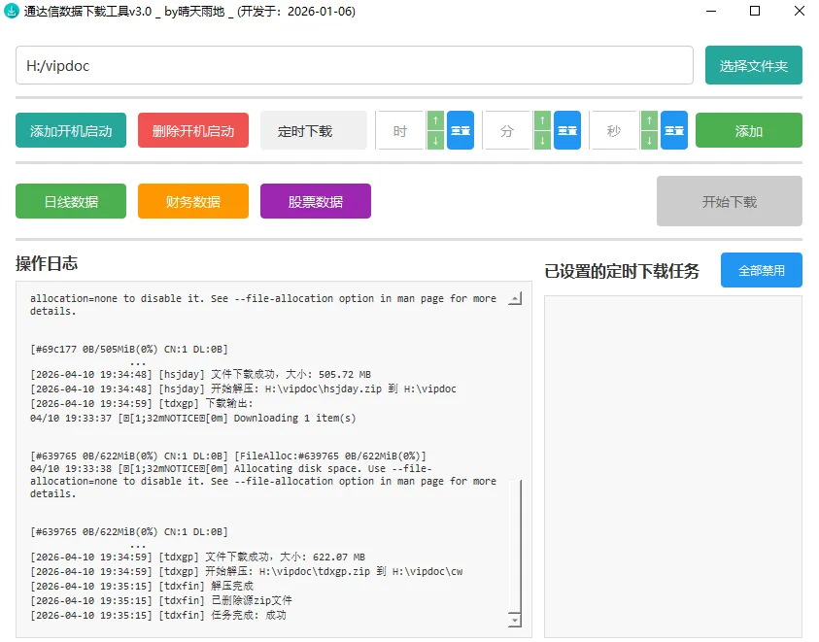Screen dimensions: 819x642
Task: Toggle the 股票数据 data type
Action: coord(316,201)
